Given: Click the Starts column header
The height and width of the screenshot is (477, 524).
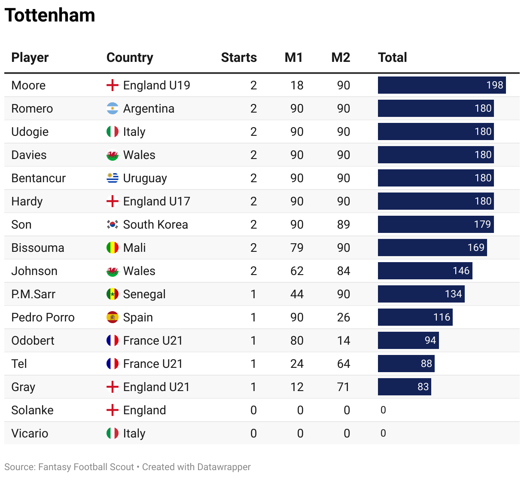Looking at the screenshot, I should [239, 58].
